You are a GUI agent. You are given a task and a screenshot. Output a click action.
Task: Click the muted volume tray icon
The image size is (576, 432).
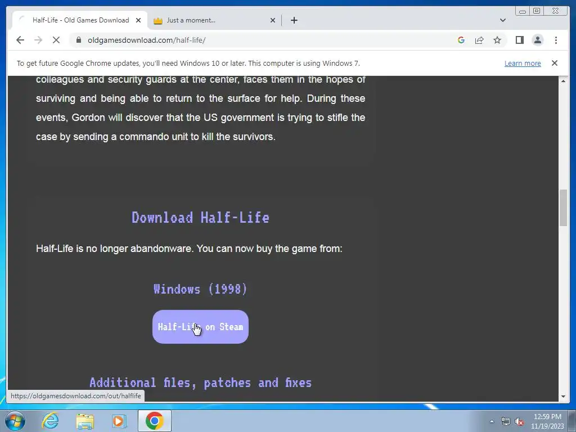519,421
